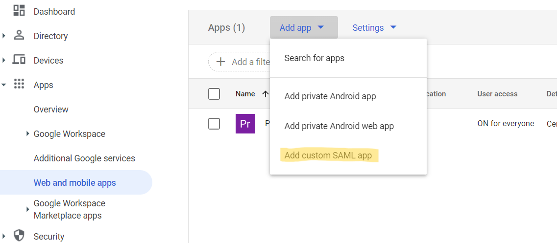
Task: Expand Google Workspace Marketplace apps arrow
Action: coord(28,209)
